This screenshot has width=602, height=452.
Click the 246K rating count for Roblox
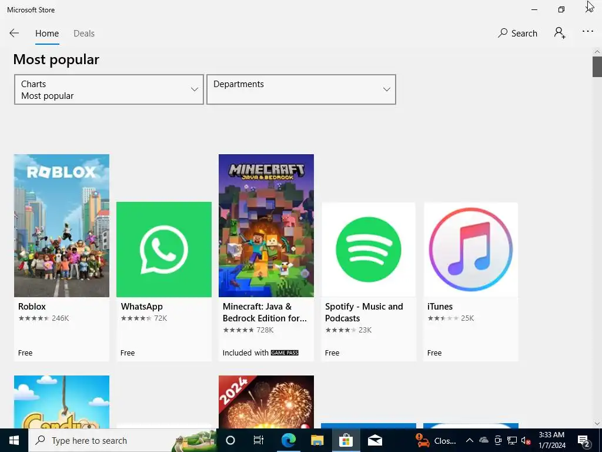coord(61,318)
